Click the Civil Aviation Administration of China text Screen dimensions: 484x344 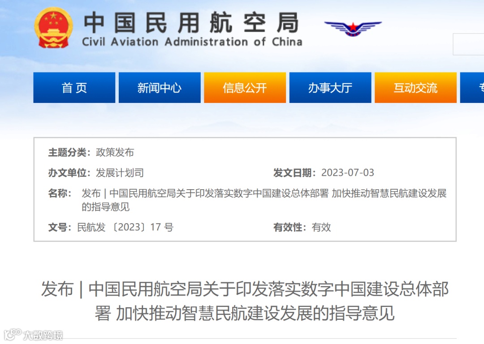[192, 42]
